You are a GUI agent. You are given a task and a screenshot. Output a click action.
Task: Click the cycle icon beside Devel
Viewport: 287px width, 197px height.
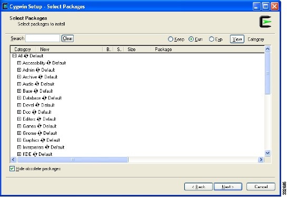37,105
